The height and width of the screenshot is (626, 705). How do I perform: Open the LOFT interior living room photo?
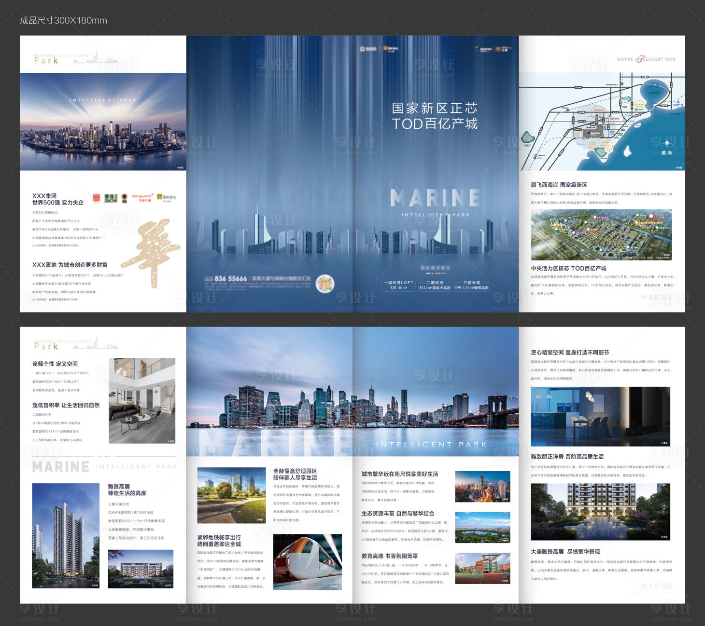coord(142,400)
